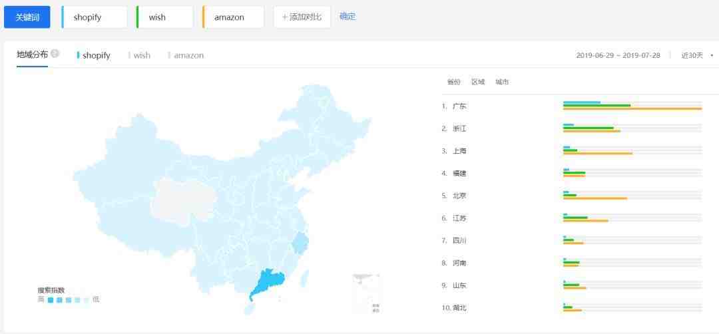Switch to the shopify distribution tab

pos(94,55)
